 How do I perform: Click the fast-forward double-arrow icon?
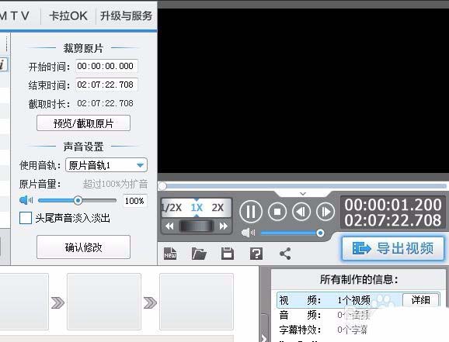[223, 226]
